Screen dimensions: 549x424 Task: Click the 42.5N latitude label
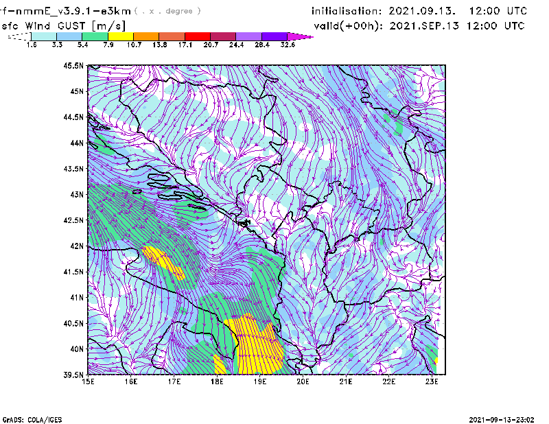click(x=73, y=220)
